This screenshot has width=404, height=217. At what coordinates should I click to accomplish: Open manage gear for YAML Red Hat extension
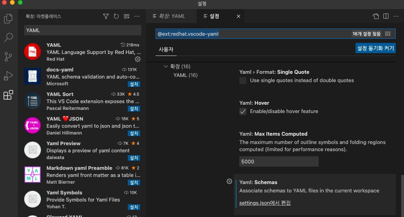tap(138, 59)
